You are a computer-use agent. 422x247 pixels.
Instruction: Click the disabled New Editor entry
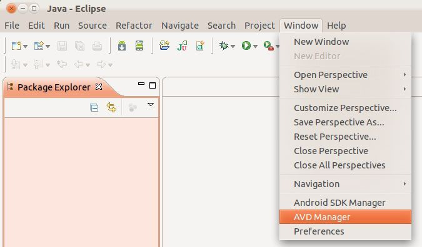345,56
